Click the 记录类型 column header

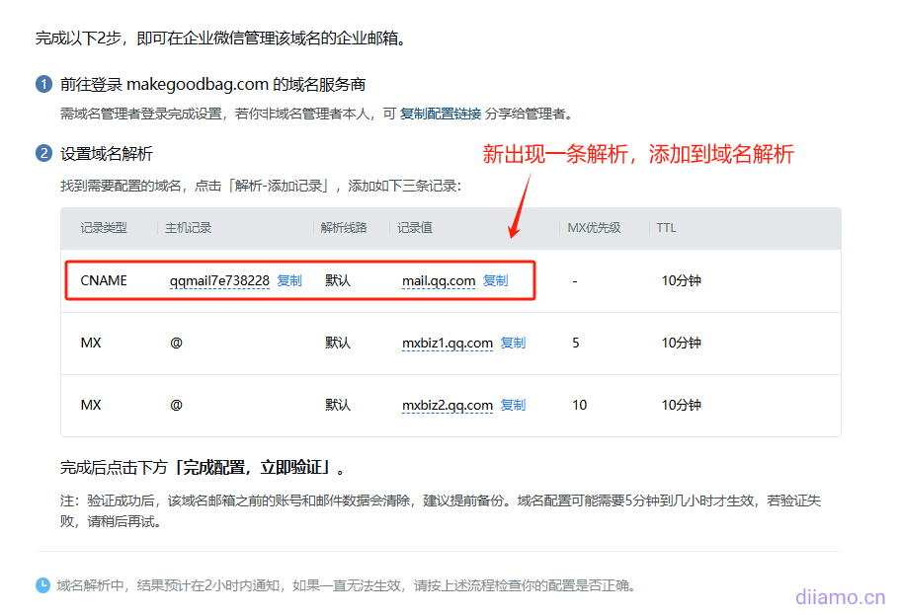[104, 228]
